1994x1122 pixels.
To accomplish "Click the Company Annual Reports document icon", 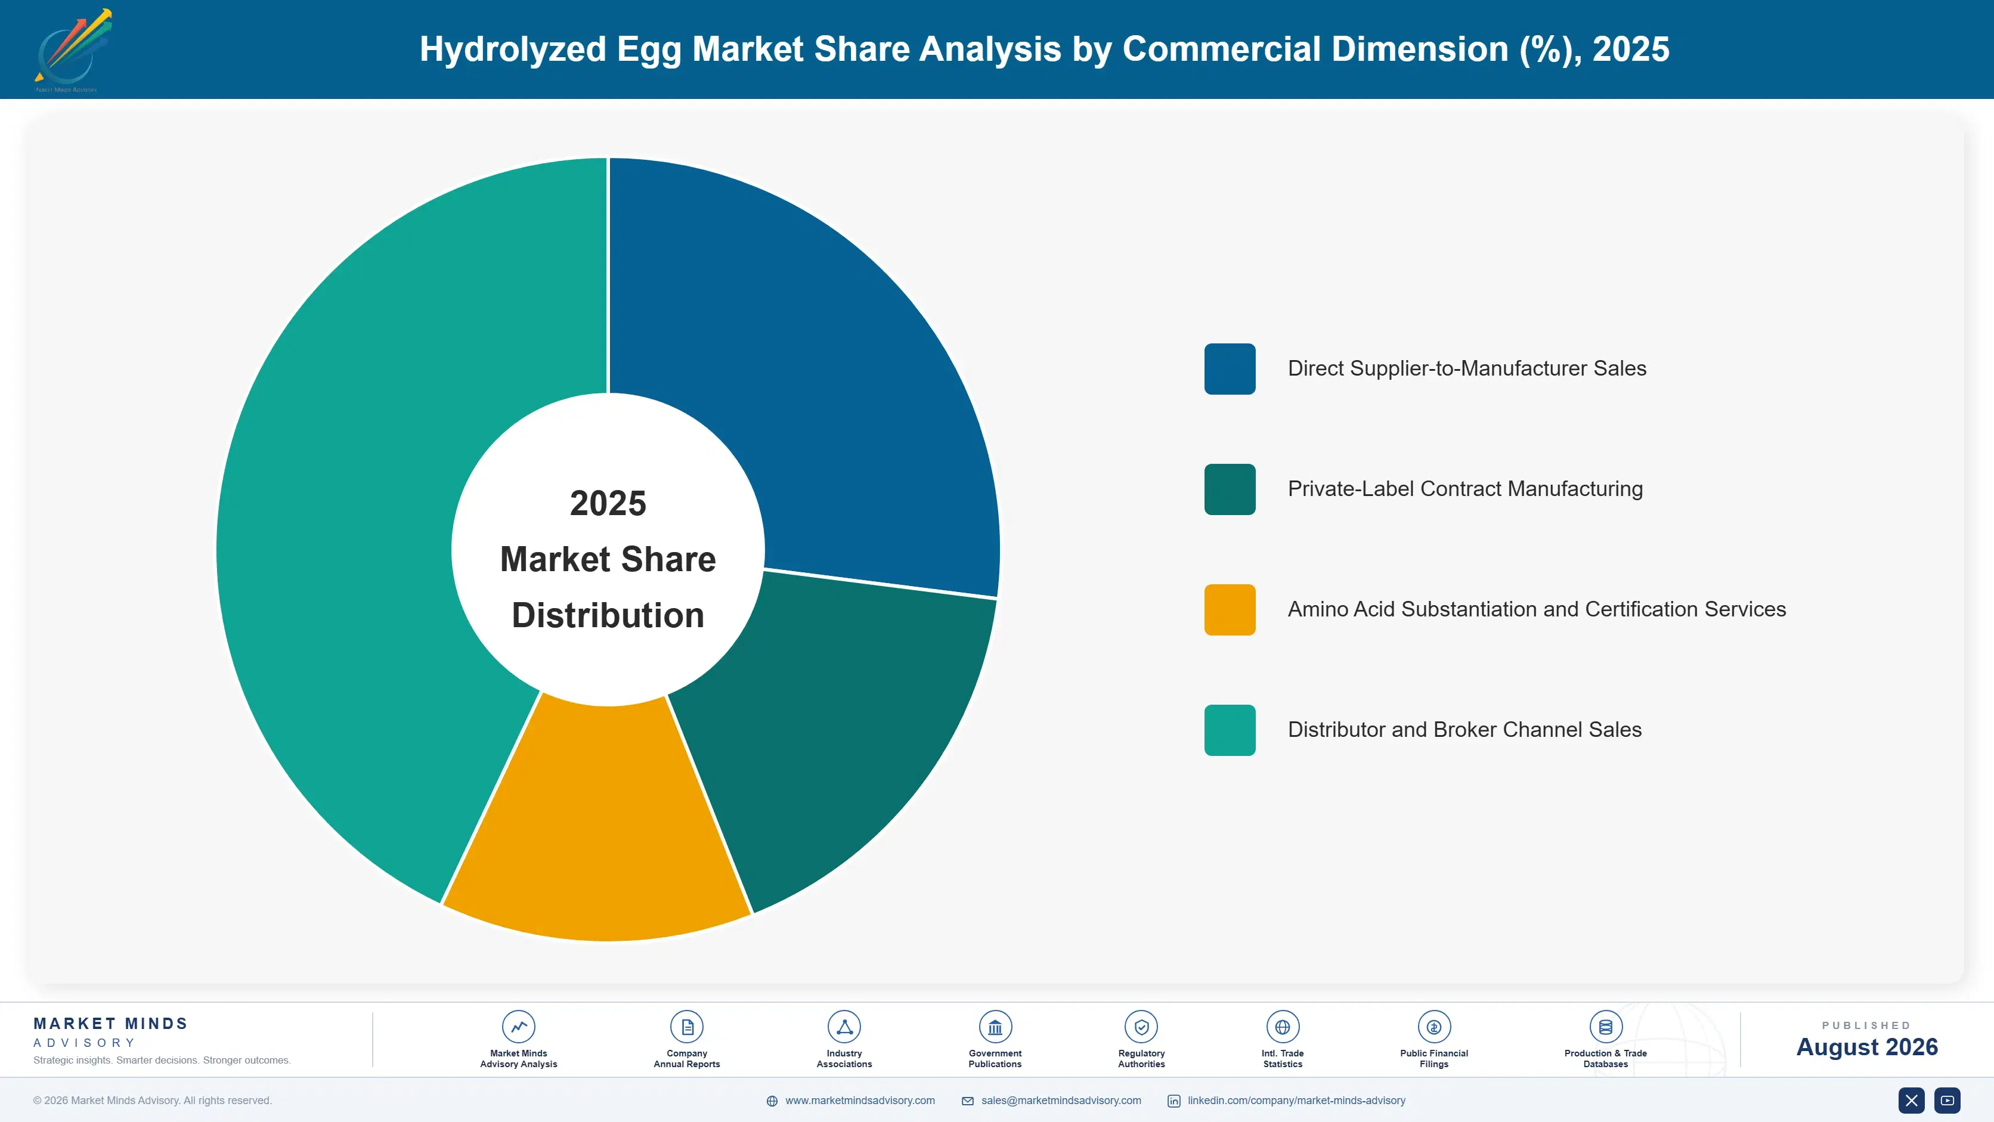I will (x=686, y=1027).
